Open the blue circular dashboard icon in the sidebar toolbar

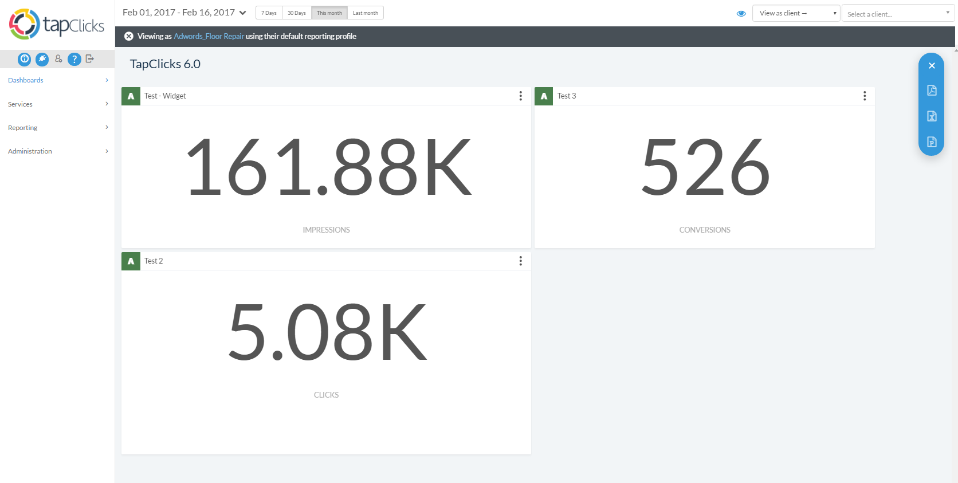[x=24, y=58]
